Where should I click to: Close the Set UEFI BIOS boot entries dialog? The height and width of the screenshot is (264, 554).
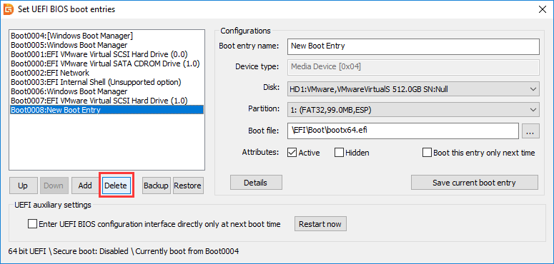(x=543, y=9)
